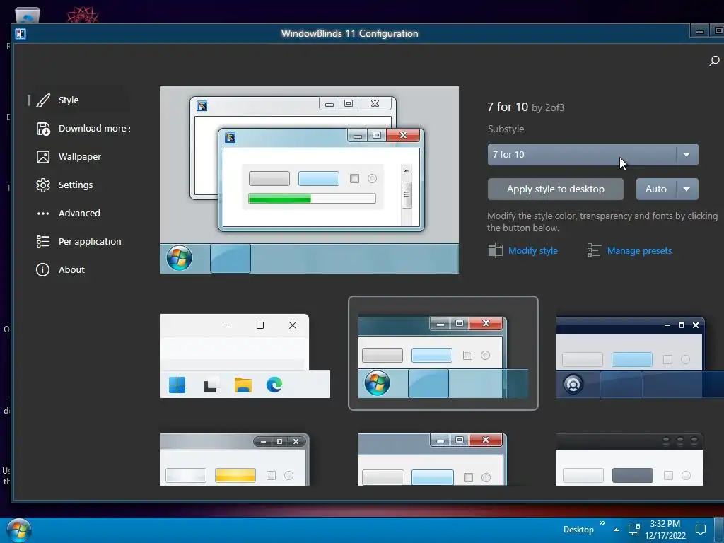Open the notification center icon
The height and width of the screenshot is (543, 724).
coord(701,530)
